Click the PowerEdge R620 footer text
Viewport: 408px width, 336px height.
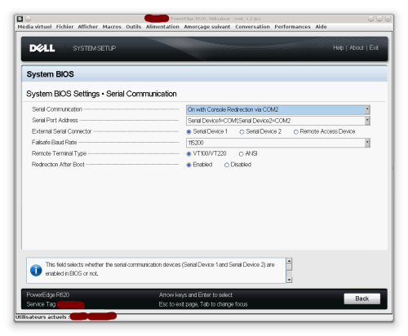[x=48, y=295]
